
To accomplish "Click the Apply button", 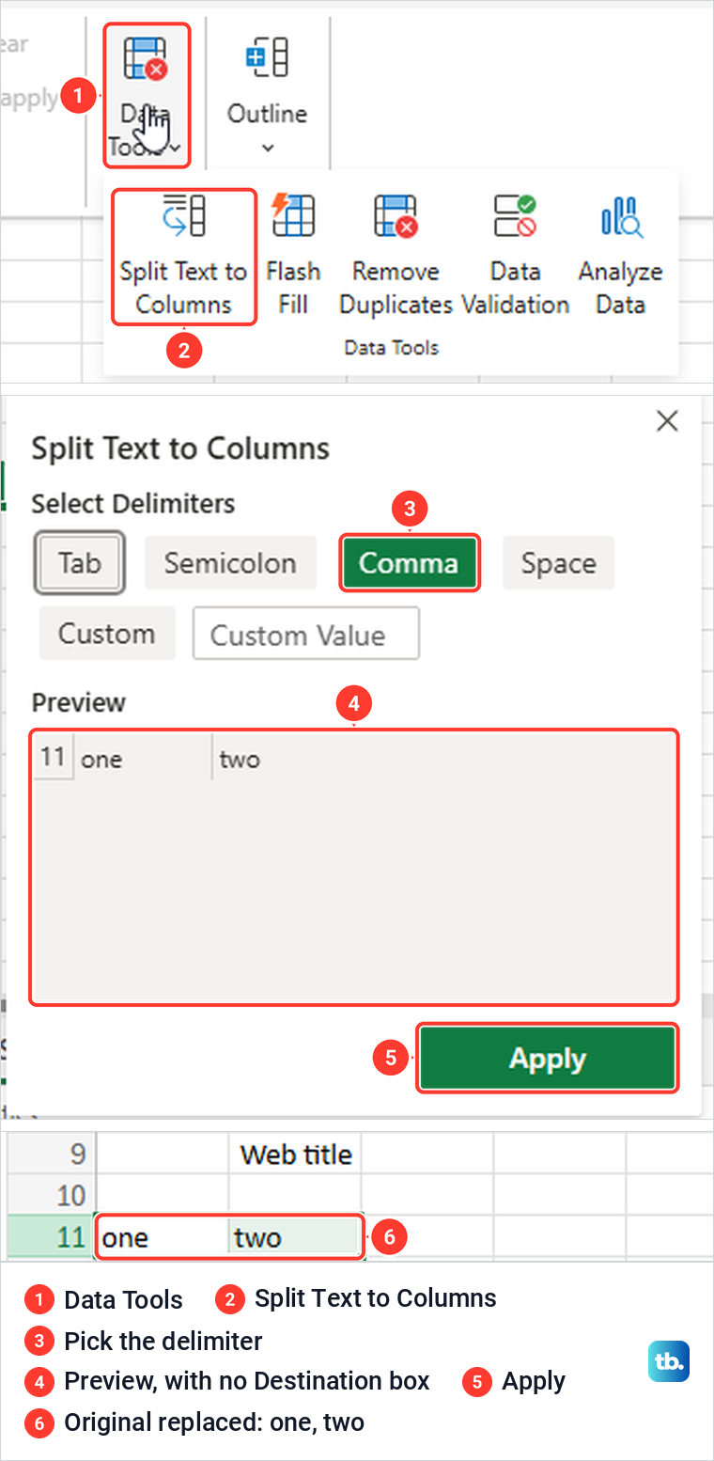I will click(548, 1059).
